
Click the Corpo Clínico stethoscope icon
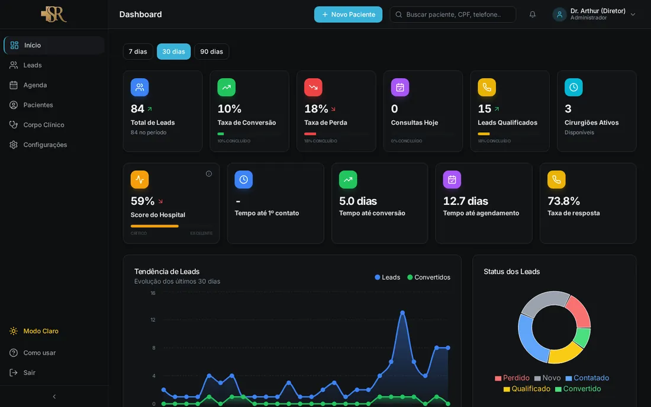click(x=14, y=125)
